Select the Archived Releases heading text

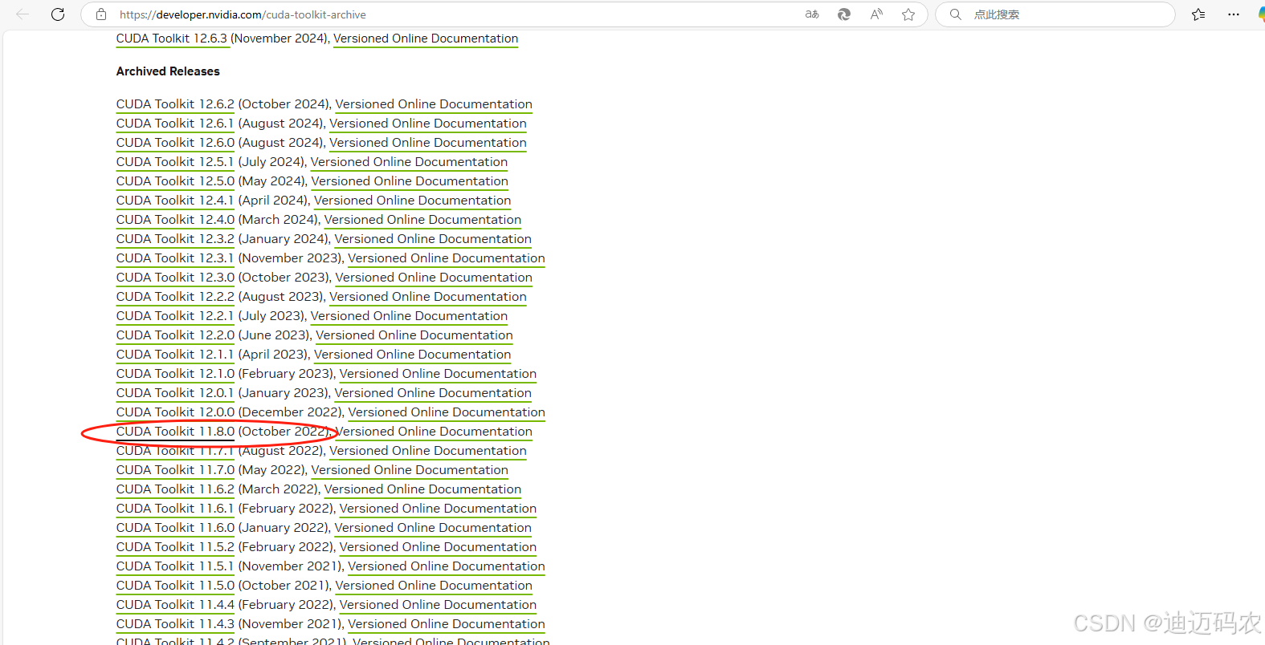tap(168, 71)
